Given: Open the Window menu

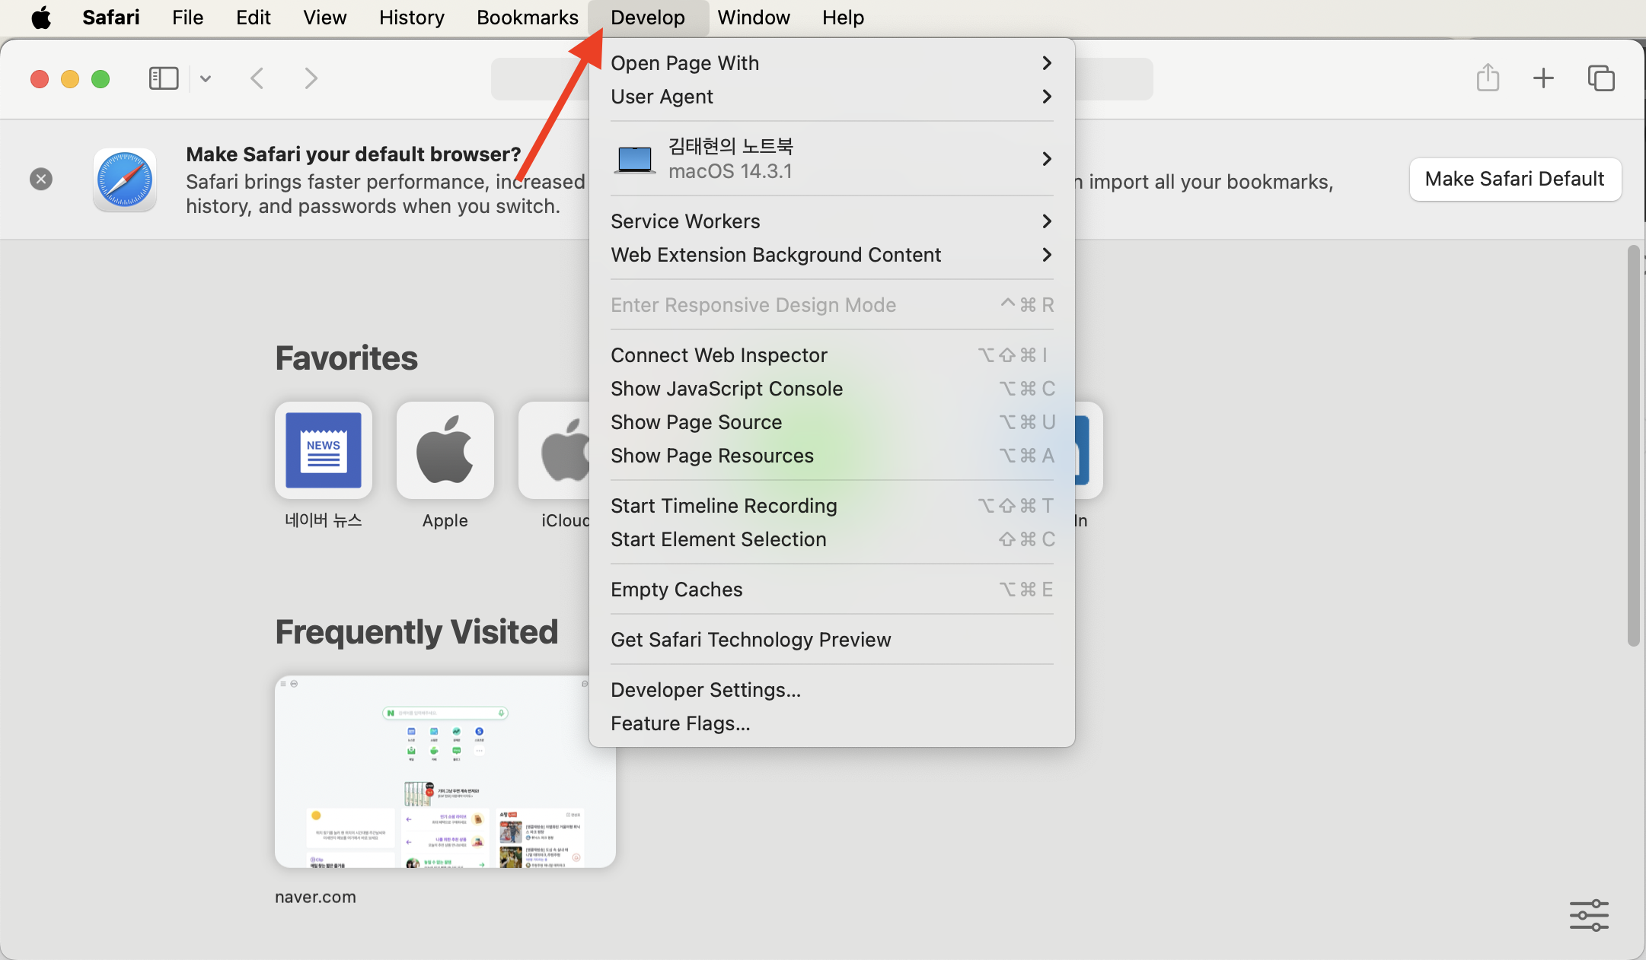Looking at the screenshot, I should click(x=754, y=17).
